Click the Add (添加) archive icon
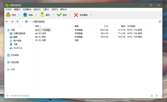This screenshot has height=102, width=167. pos(8,15)
